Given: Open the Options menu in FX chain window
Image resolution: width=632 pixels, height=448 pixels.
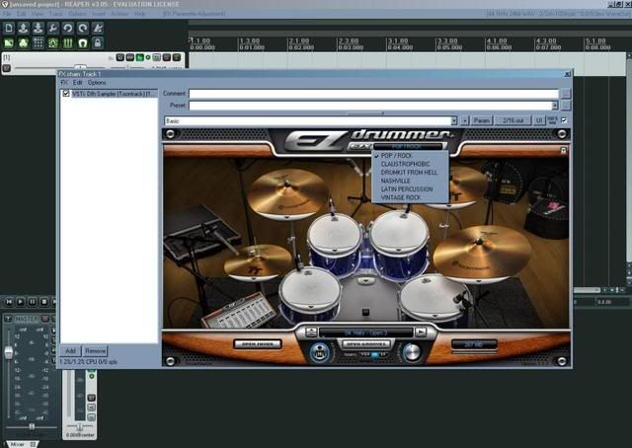Looking at the screenshot, I should pos(97,83).
